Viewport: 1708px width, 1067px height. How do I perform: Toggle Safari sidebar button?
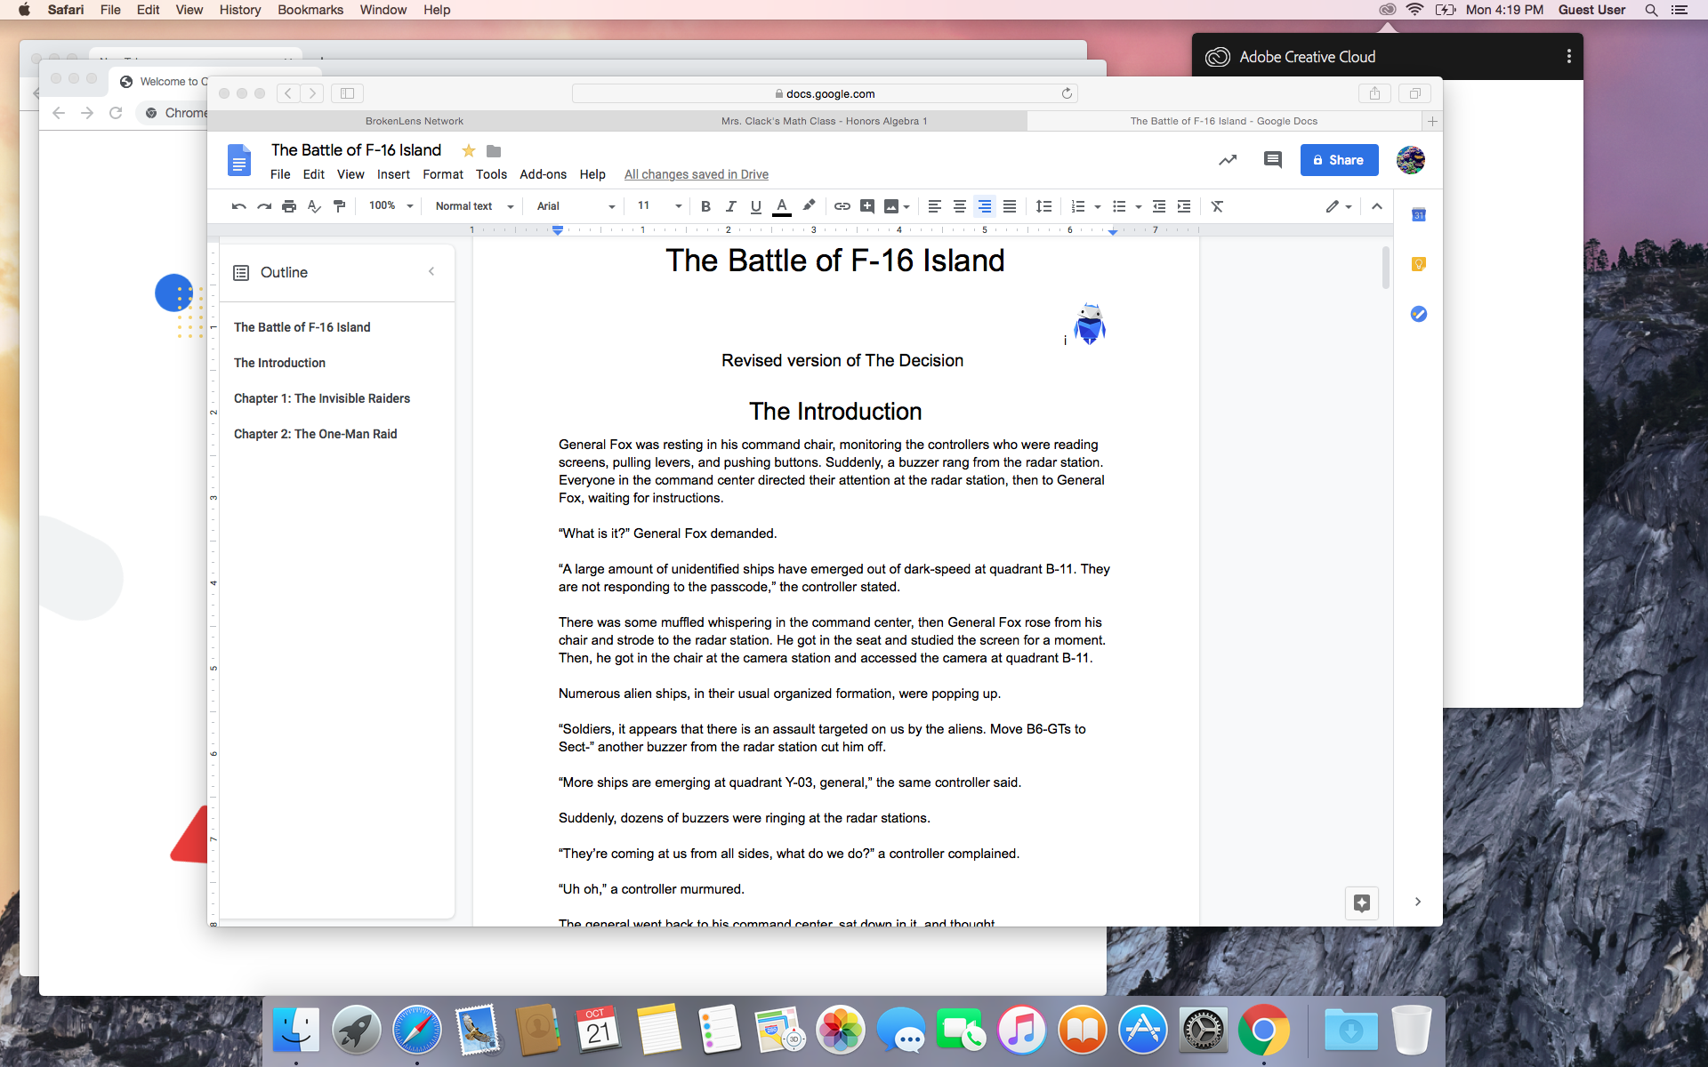tap(348, 93)
